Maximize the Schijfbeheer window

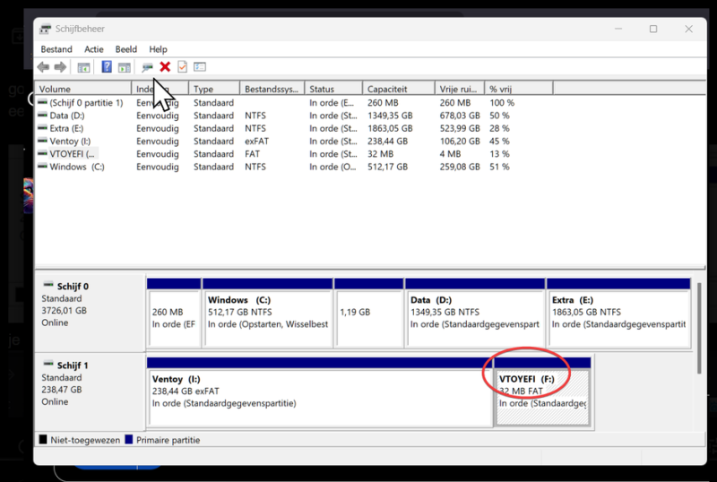(653, 29)
